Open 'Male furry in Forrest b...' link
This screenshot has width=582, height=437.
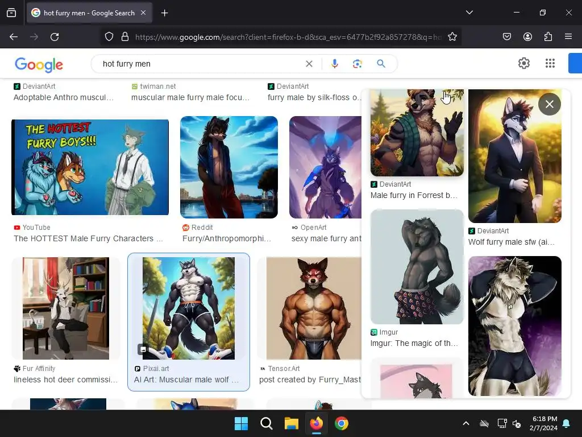coord(414,196)
